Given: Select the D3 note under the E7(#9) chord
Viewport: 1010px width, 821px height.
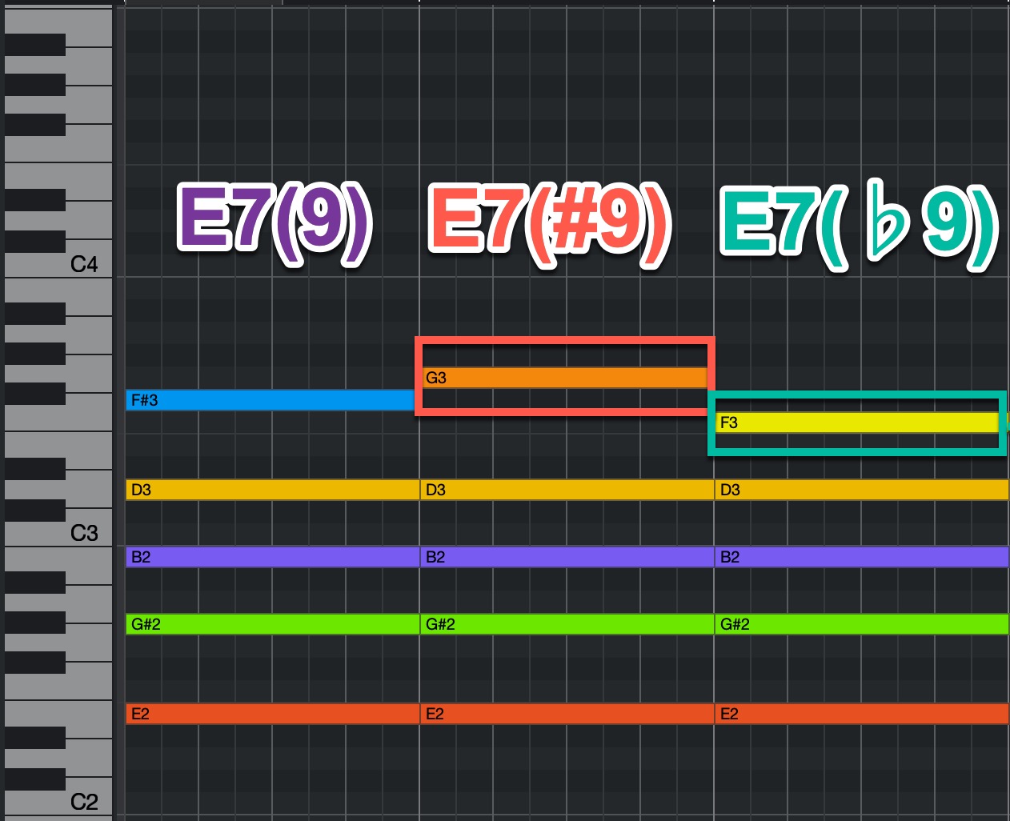Looking at the screenshot, I should click(567, 490).
